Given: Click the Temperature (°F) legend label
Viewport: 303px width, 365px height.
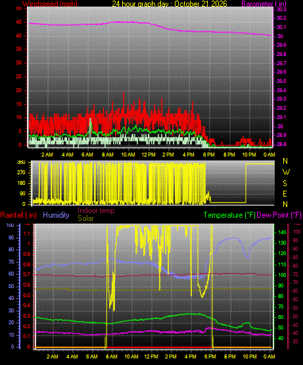Looking at the screenshot, I should pos(229,215).
